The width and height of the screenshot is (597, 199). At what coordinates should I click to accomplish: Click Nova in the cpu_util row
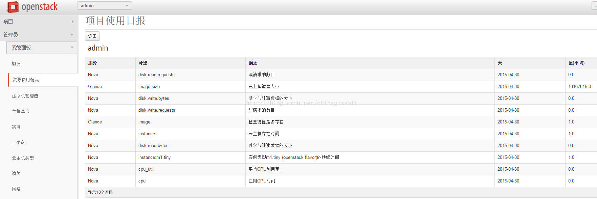pos(93,169)
